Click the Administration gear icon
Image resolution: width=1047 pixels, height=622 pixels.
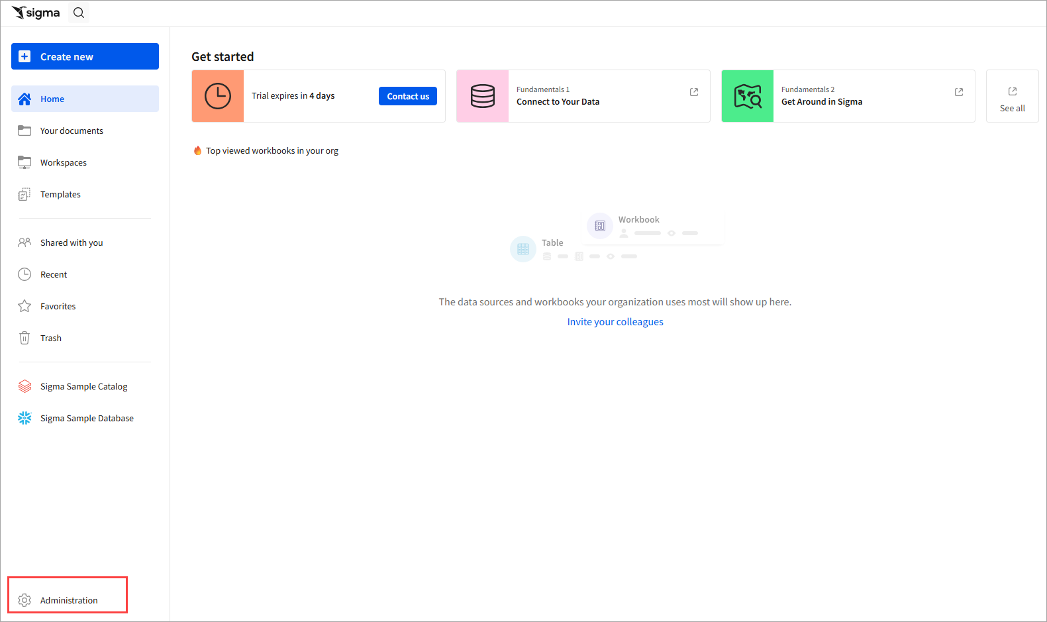[x=25, y=600]
